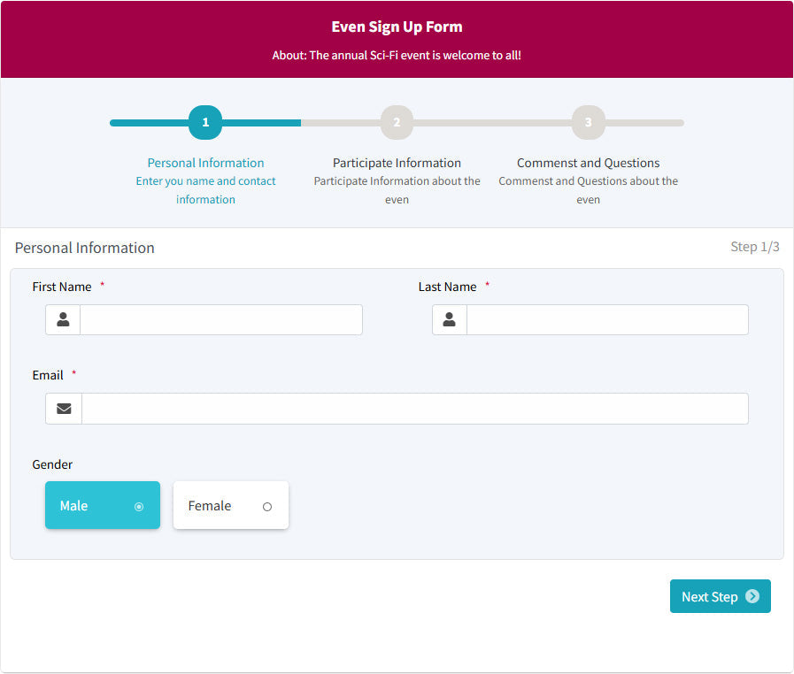Click the step 3 circle in the progress bar
This screenshot has height=674, width=794.
(x=588, y=122)
